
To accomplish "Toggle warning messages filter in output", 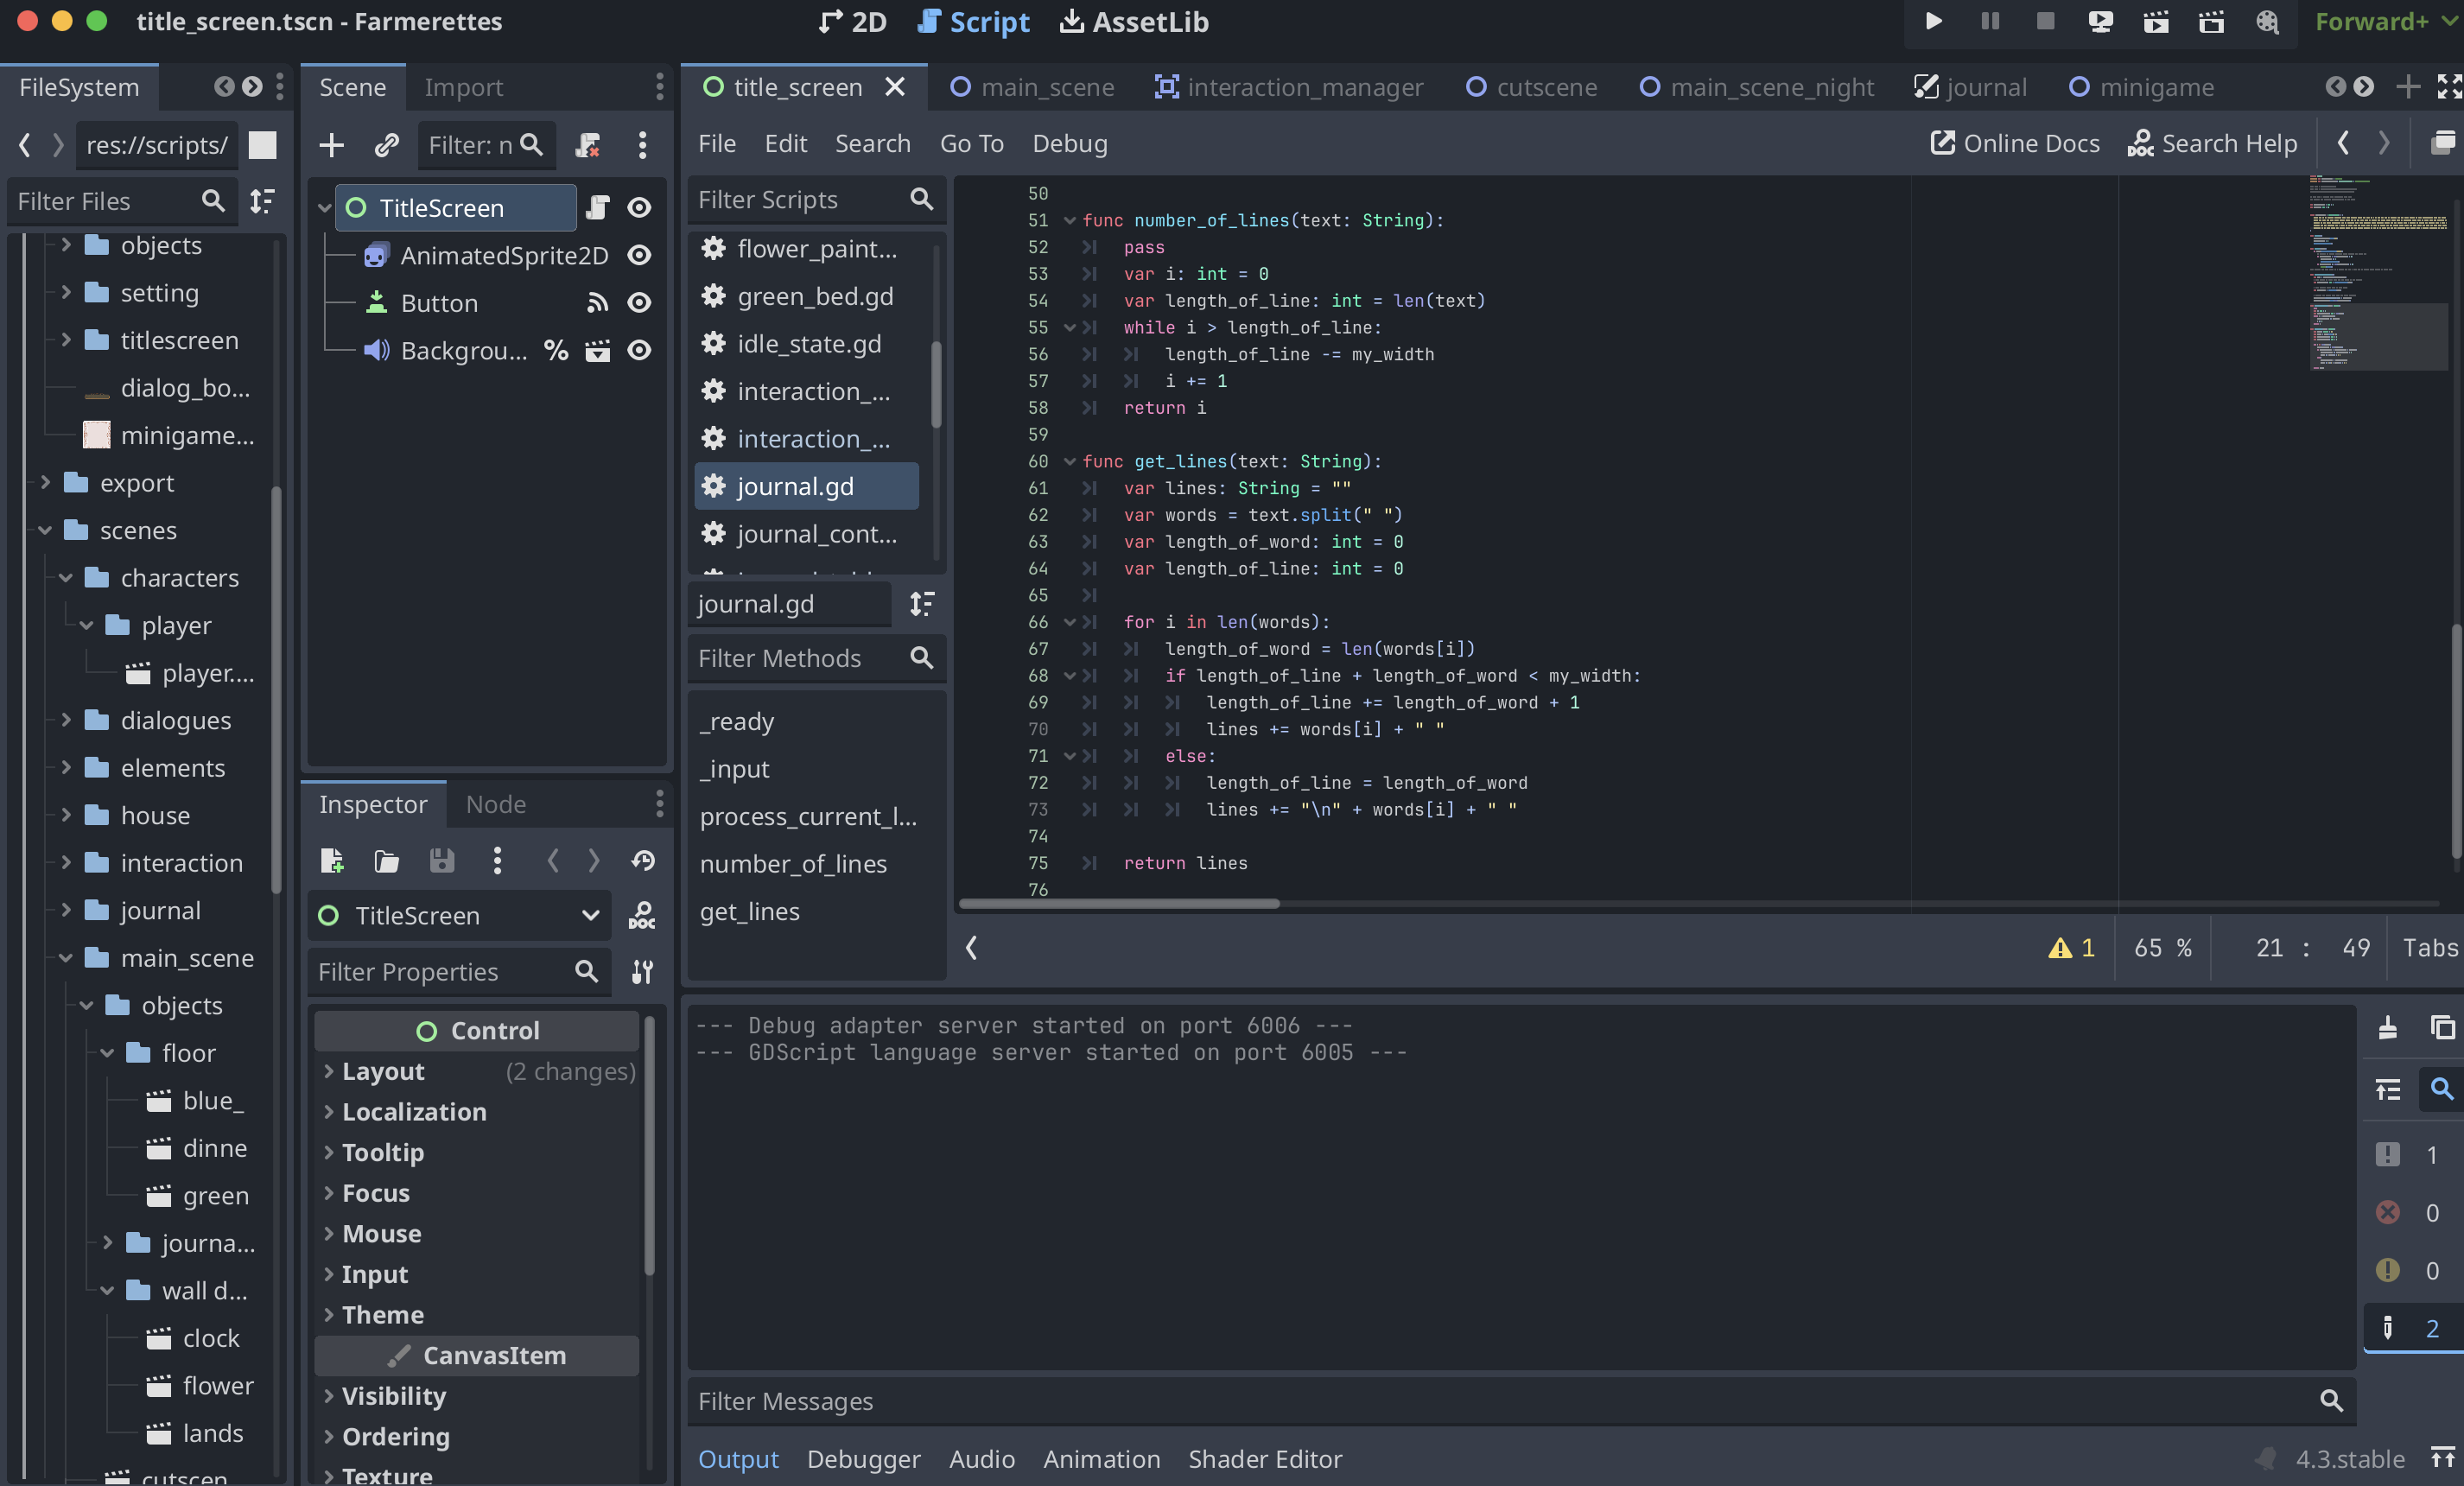I will coord(2412,1270).
